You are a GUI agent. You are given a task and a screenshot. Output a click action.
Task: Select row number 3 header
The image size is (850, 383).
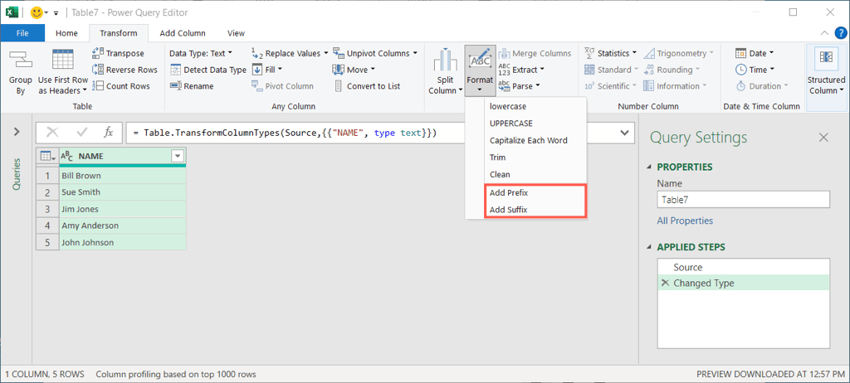(x=47, y=209)
